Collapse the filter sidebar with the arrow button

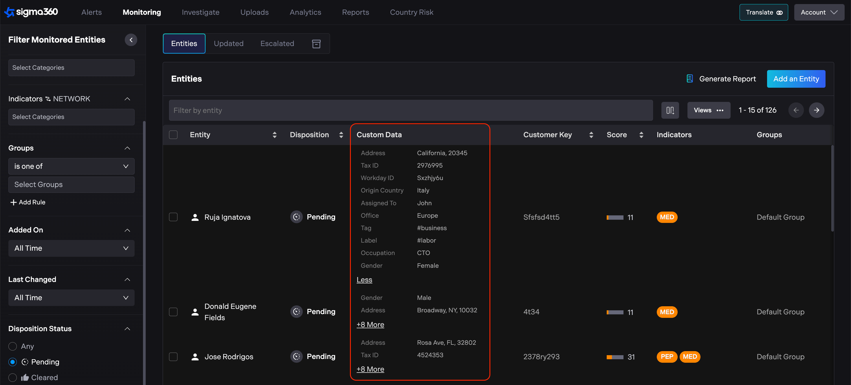click(131, 40)
